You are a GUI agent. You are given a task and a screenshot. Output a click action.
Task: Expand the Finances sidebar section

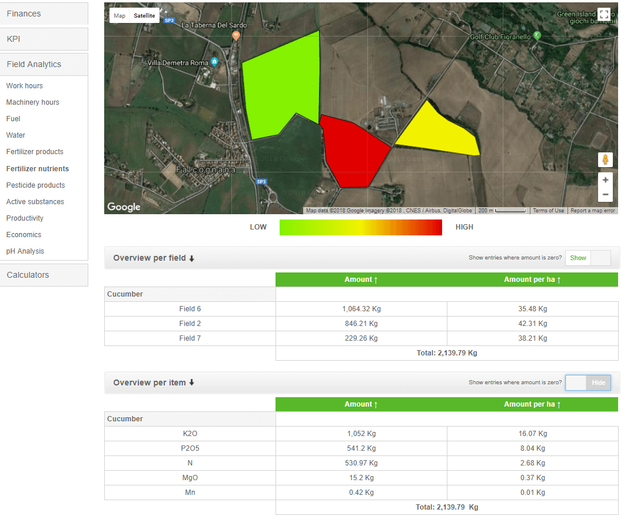(x=44, y=14)
